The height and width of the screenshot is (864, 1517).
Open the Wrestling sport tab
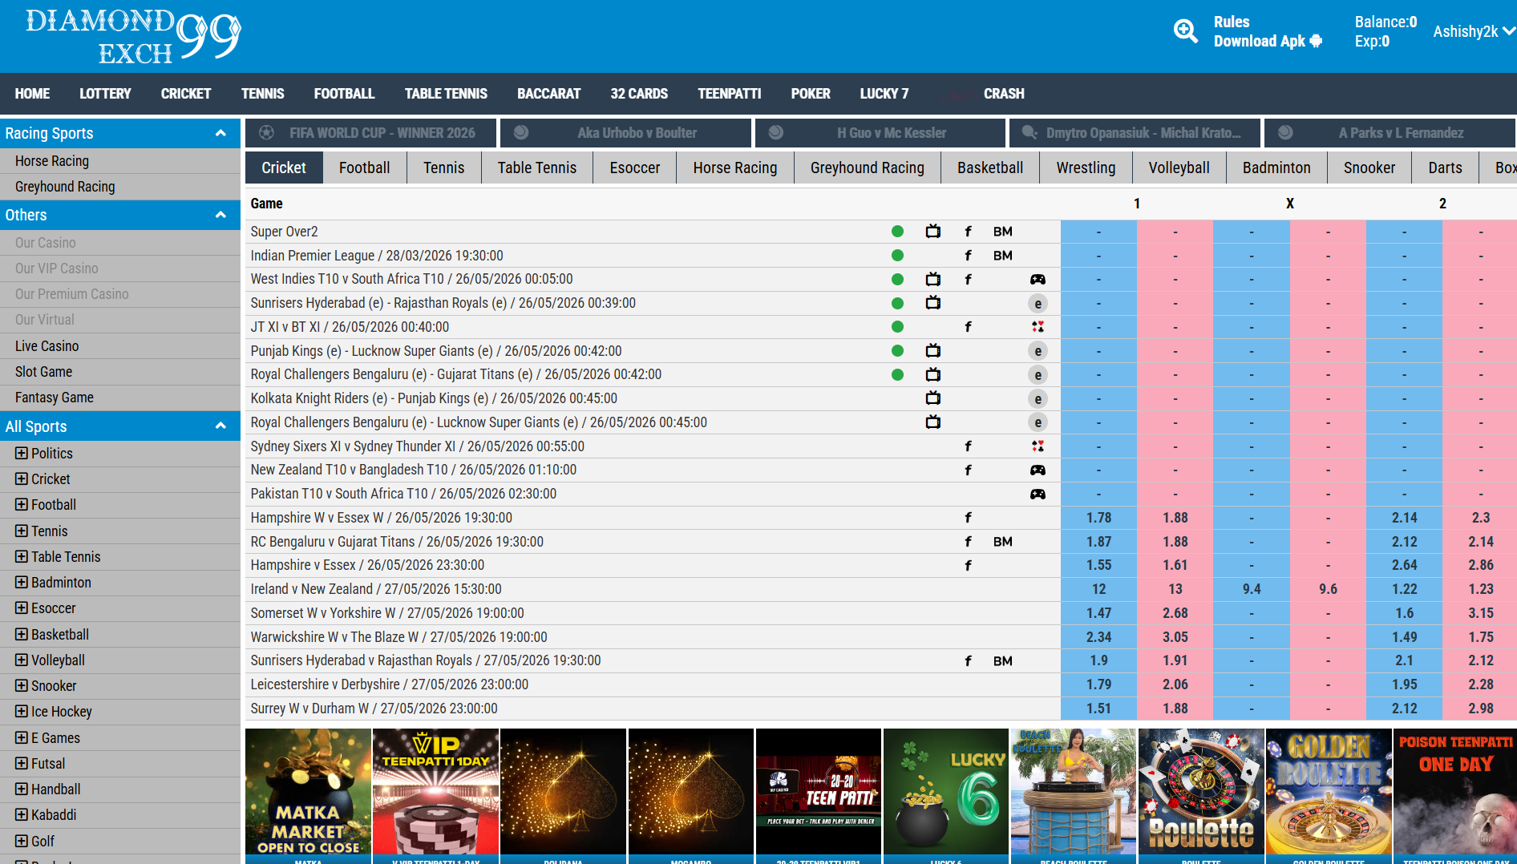(1086, 168)
